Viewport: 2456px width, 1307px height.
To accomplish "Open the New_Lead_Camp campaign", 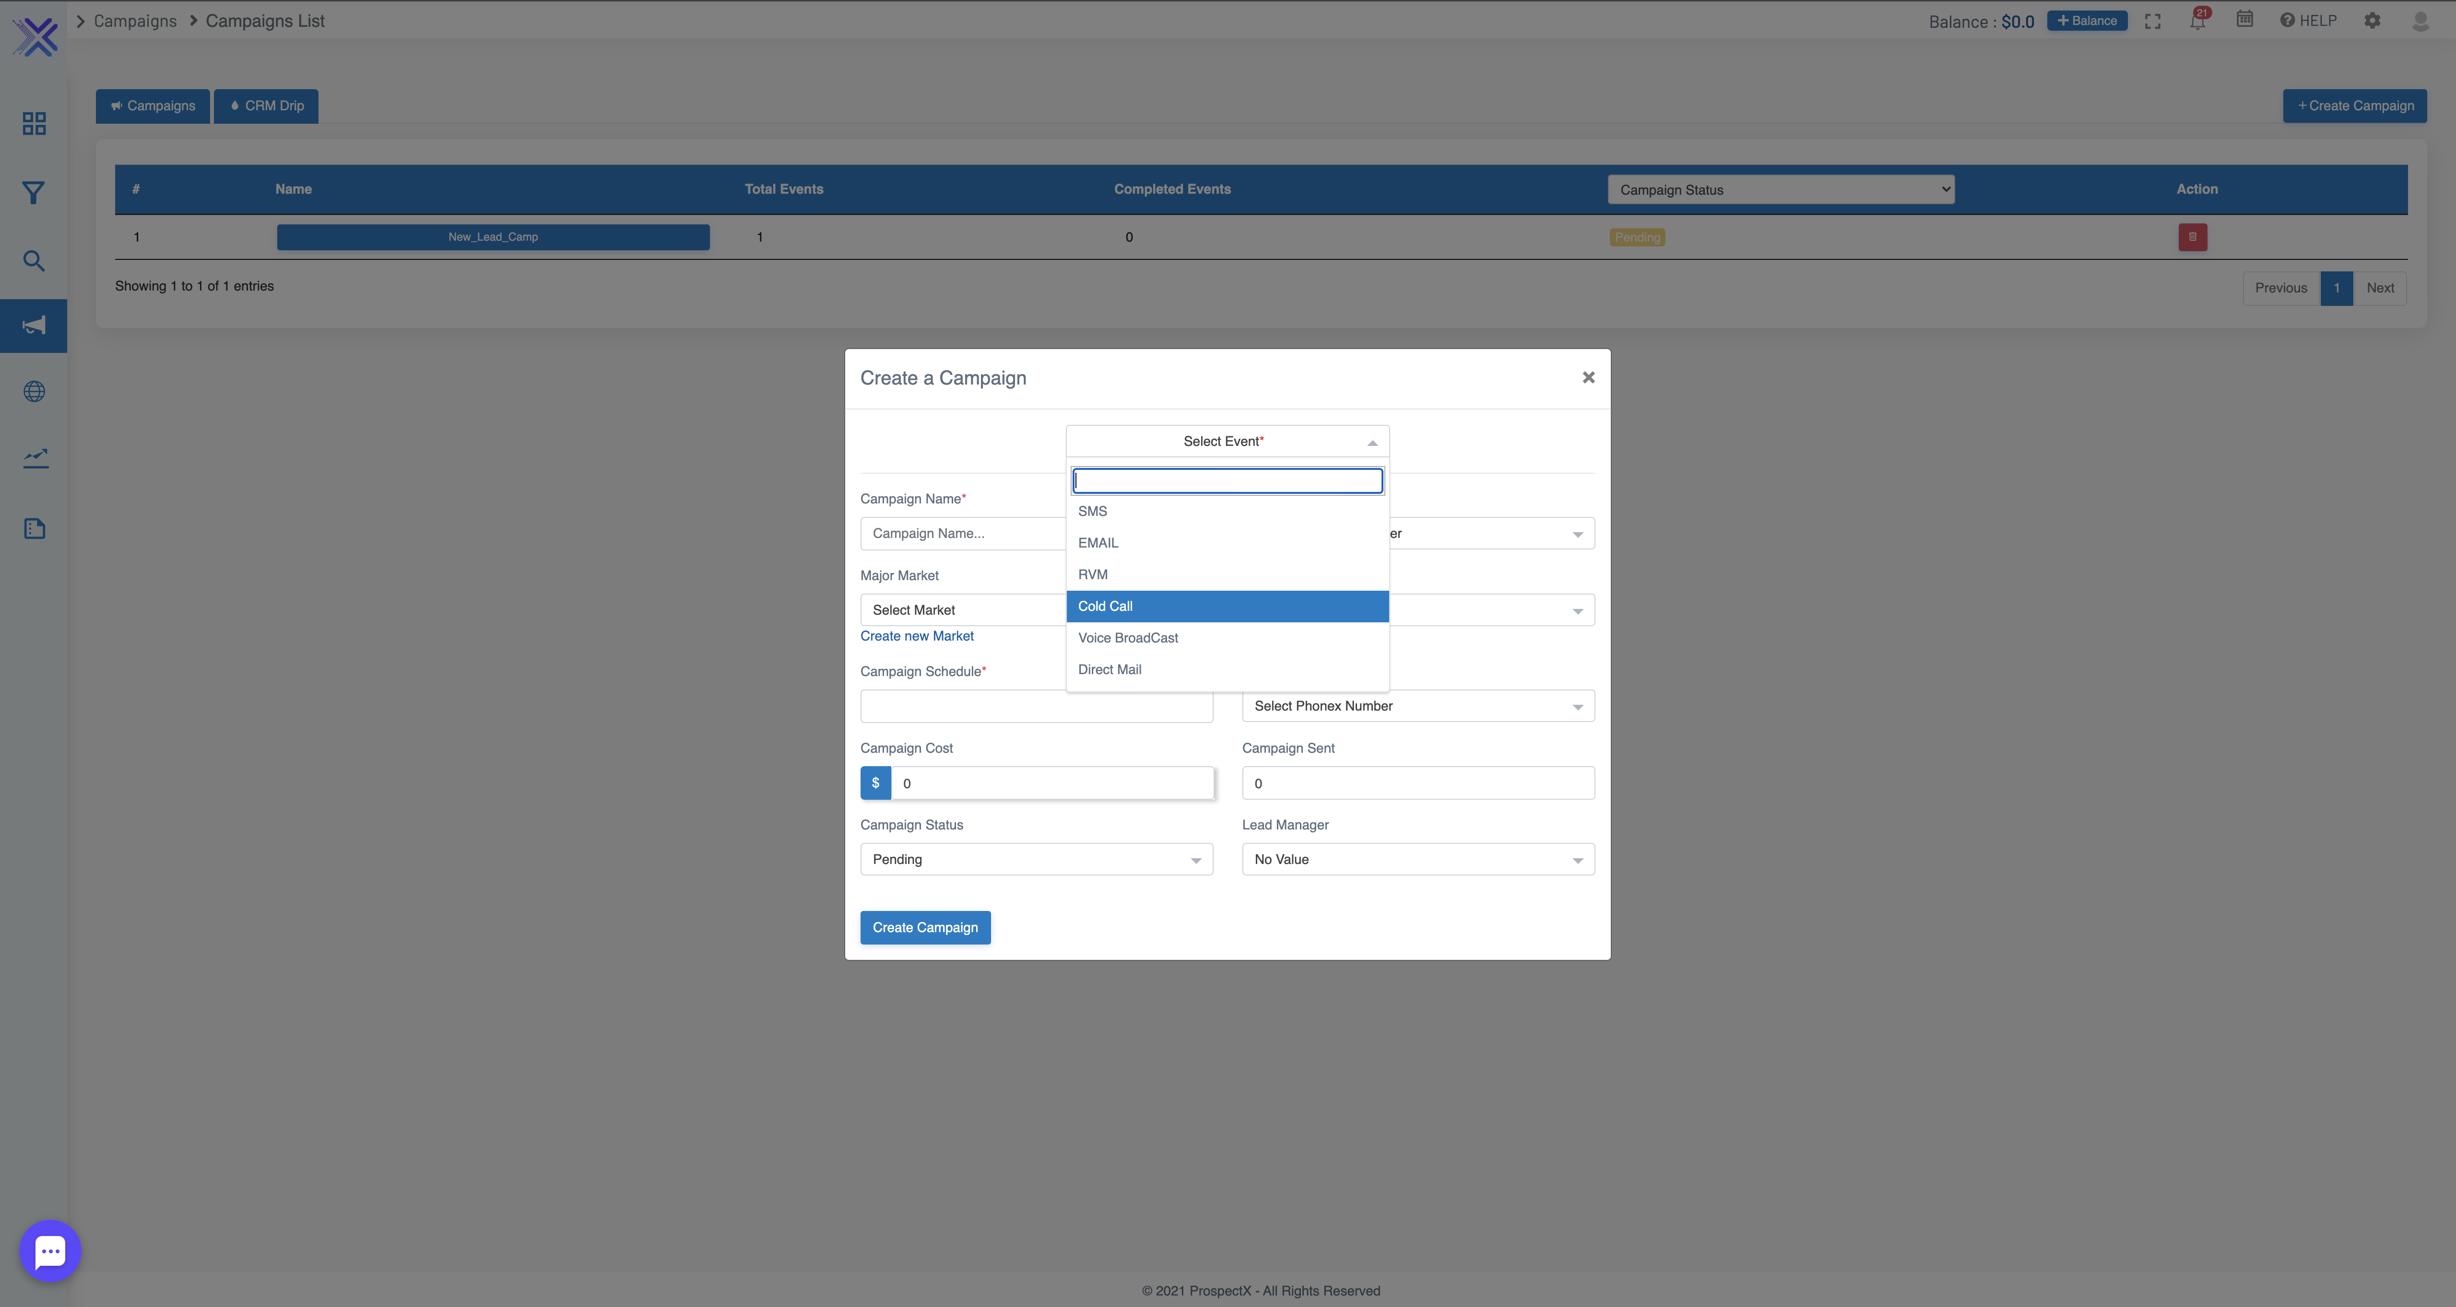I will 493,237.
